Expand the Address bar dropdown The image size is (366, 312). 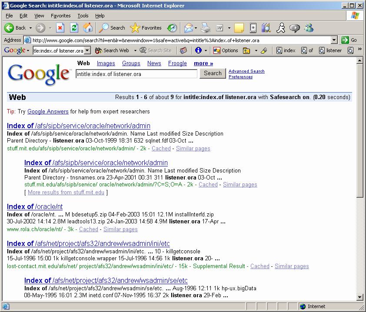pos(334,40)
